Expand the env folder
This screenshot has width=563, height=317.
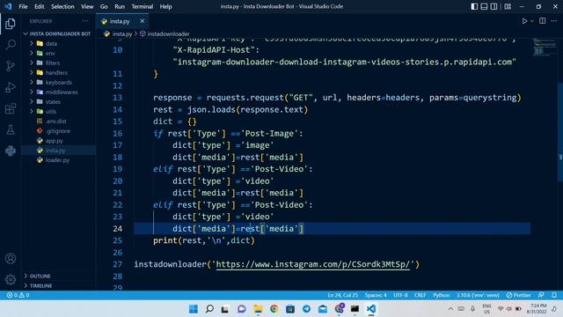coord(59,53)
